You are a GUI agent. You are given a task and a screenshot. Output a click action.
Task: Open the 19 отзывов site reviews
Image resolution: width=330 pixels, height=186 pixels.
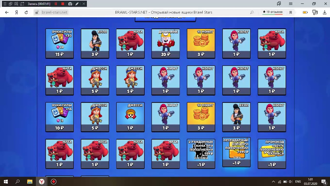coord(273,12)
